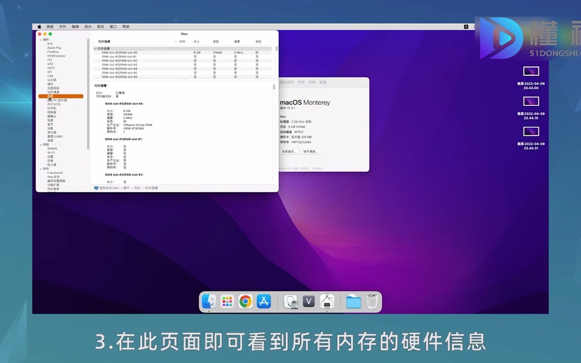Collapse the 软件 section in sidebar
581x363 pixels.
coord(41,169)
